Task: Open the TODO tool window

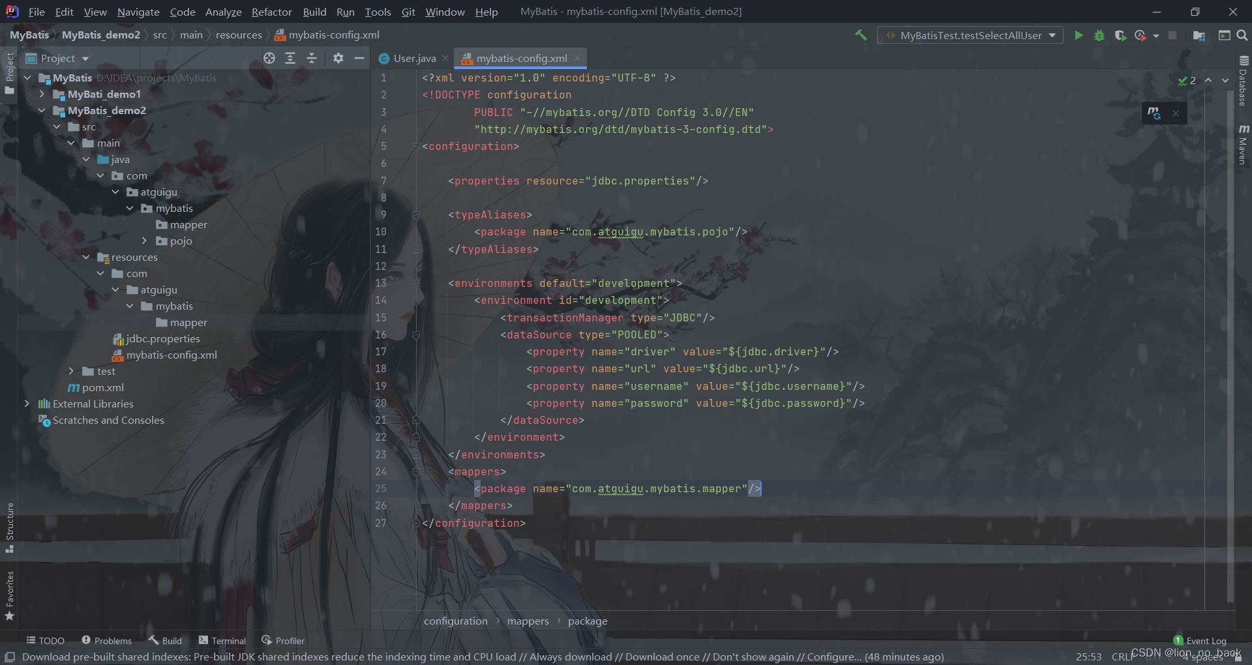Action: click(x=45, y=641)
